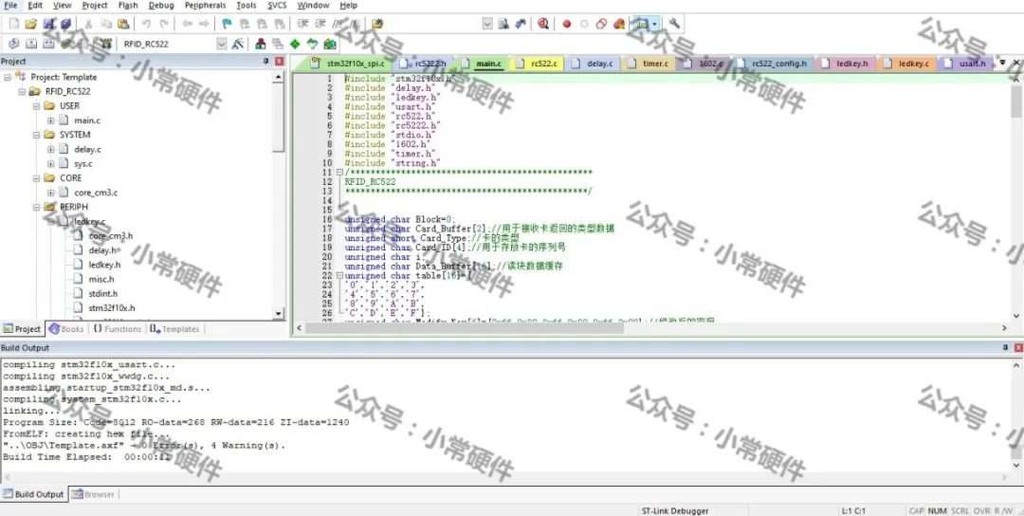The image size is (1024, 516).
Task: Switch to the rc522.c tab
Action: [x=537, y=64]
